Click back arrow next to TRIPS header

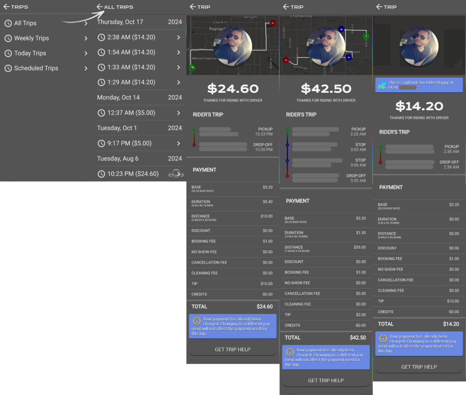click(x=6, y=7)
